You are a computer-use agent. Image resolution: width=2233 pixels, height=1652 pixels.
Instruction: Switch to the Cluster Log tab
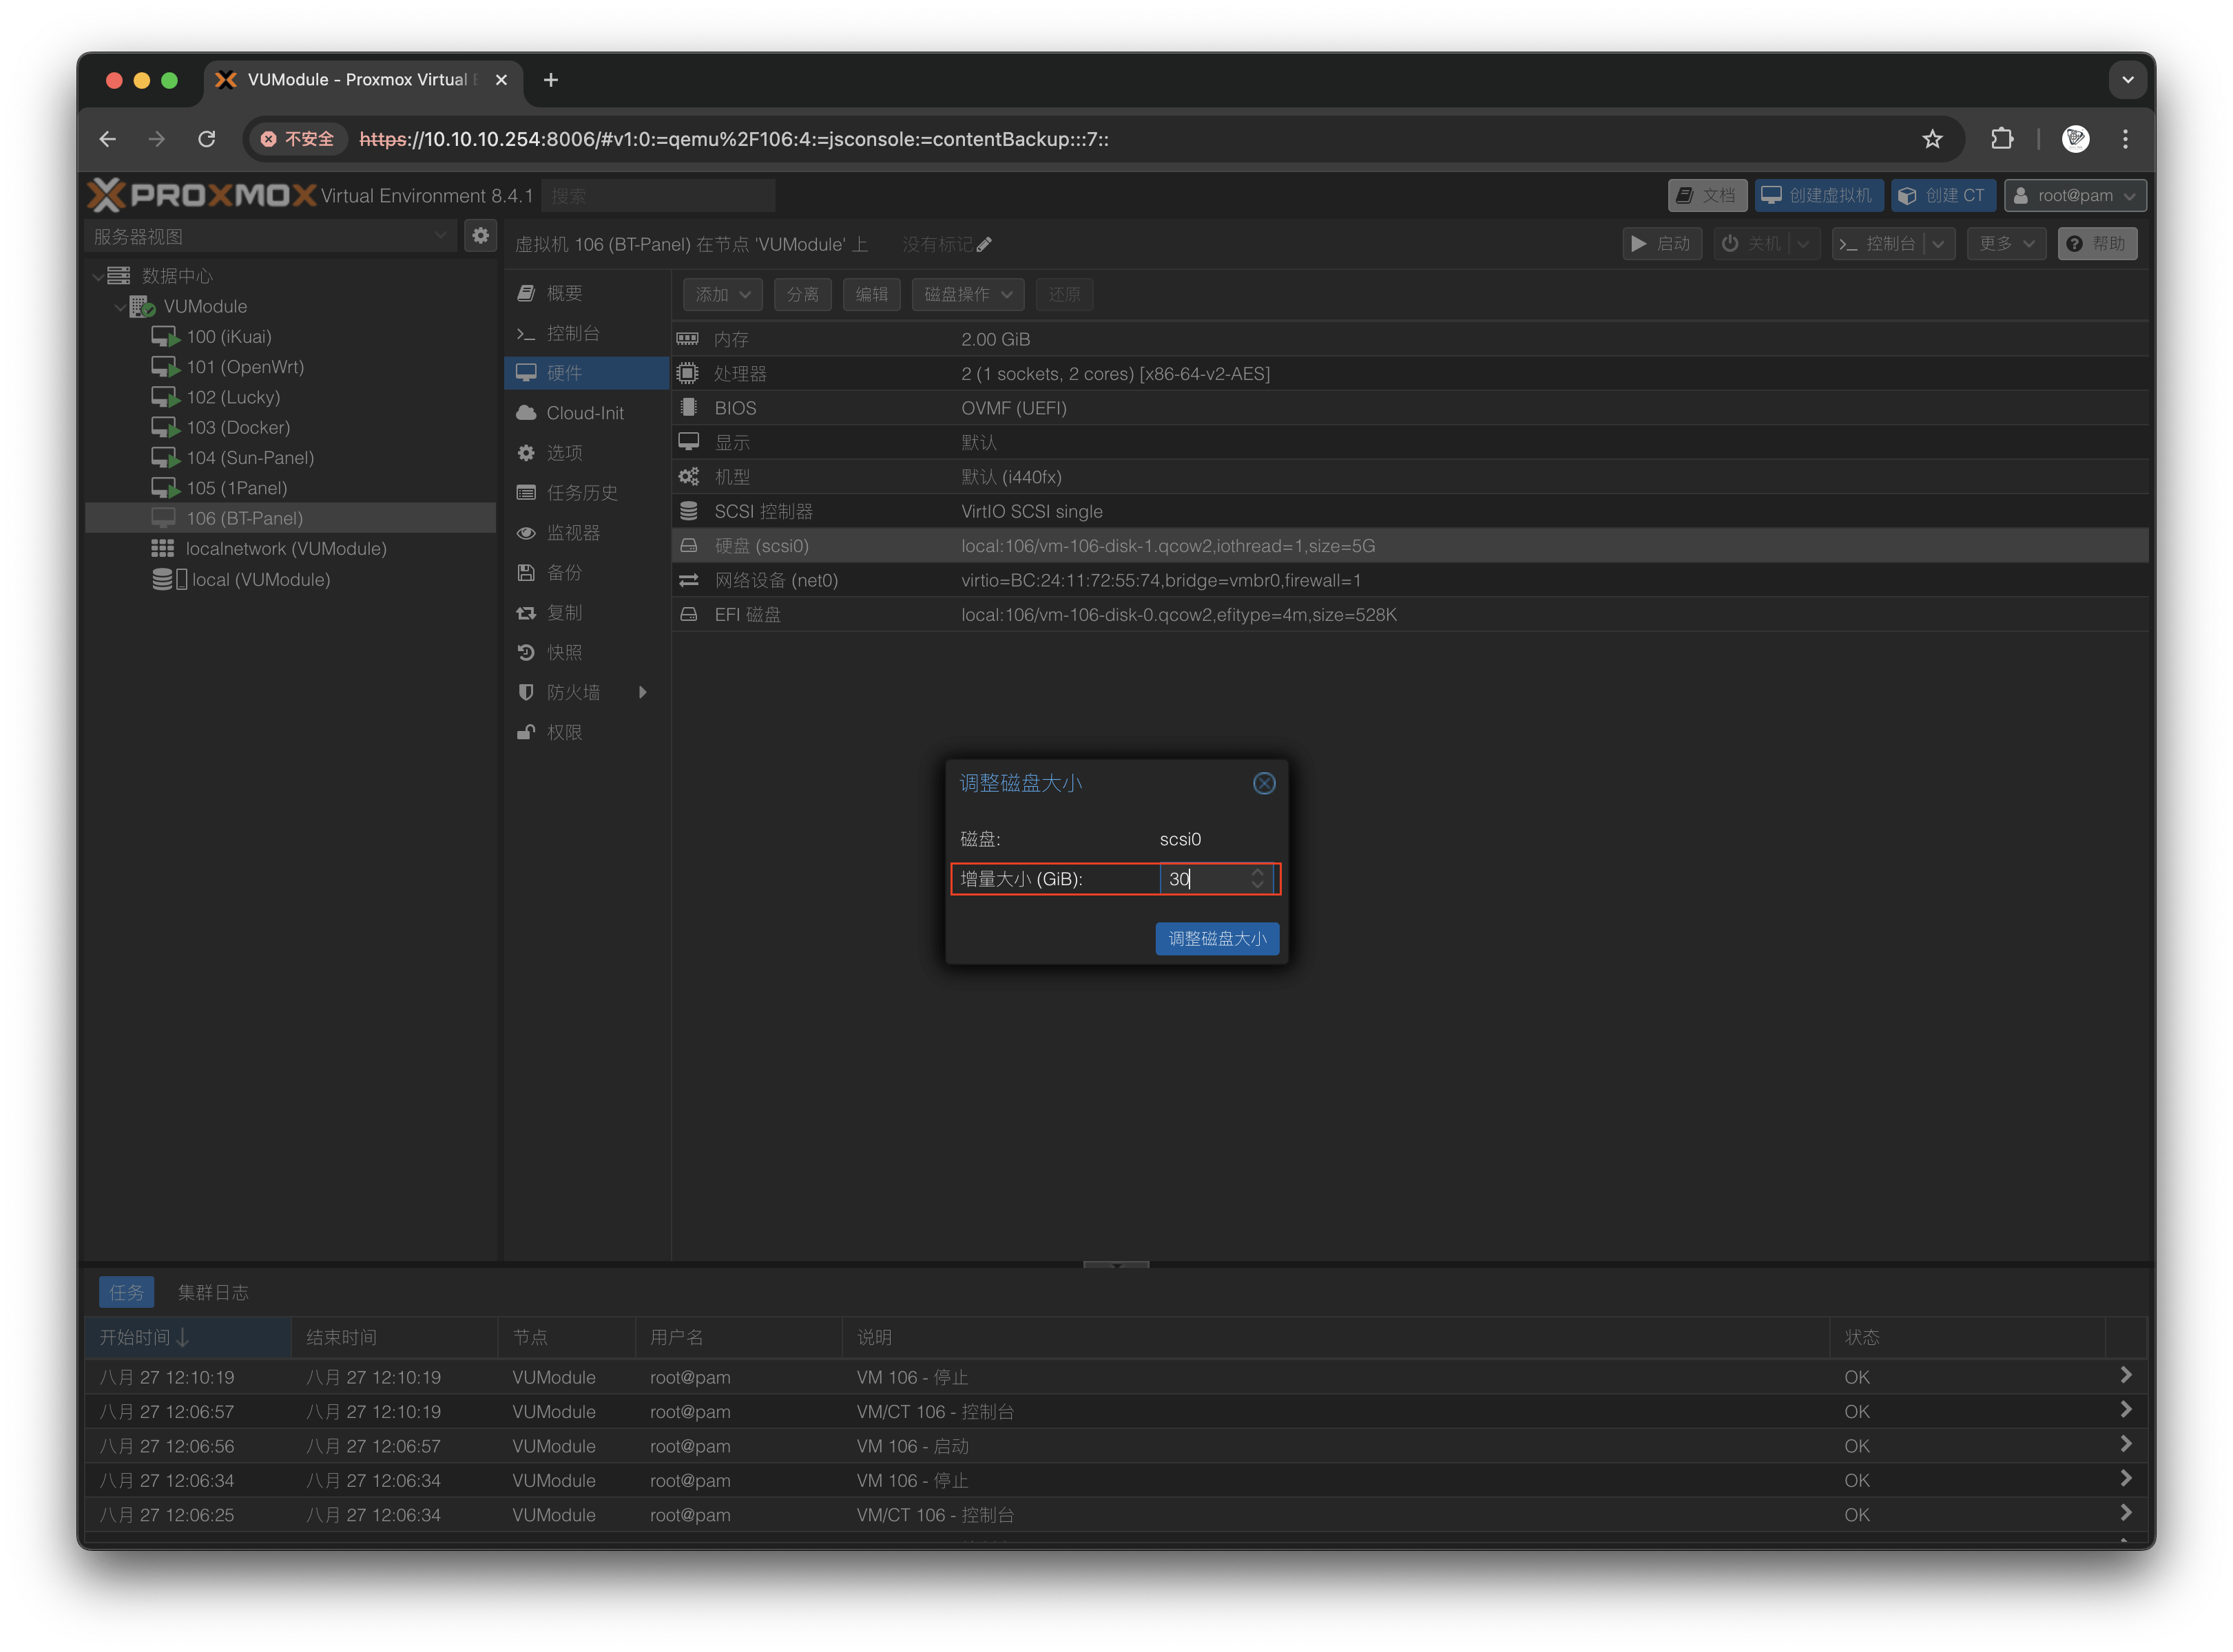coord(213,1292)
